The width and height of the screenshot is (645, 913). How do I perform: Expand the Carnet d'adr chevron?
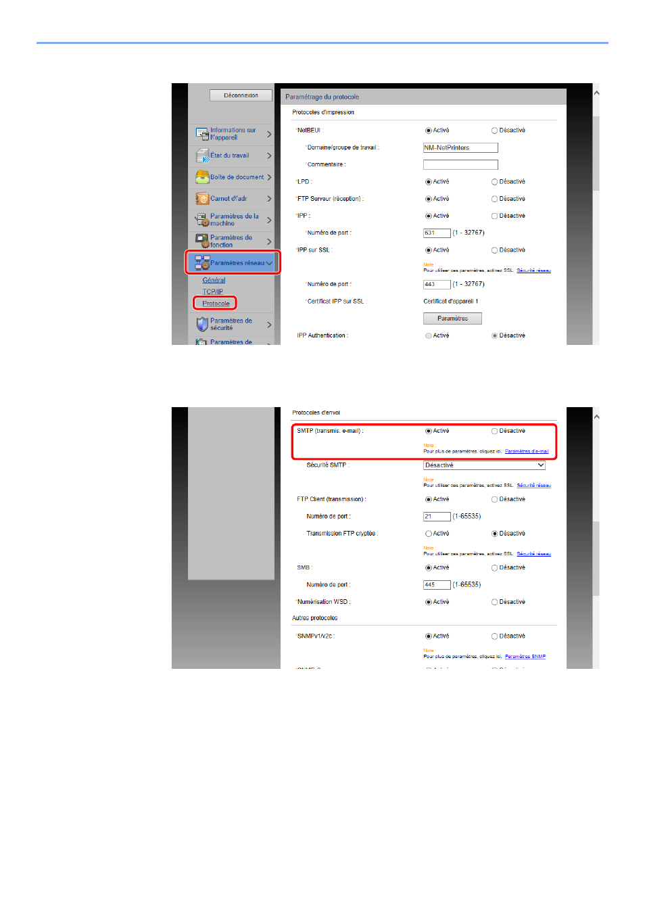(x=269, y=199)
